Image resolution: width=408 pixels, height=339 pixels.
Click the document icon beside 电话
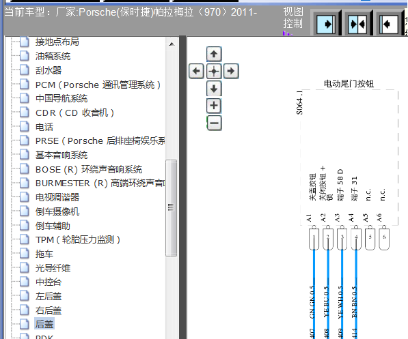click(25, 126)
